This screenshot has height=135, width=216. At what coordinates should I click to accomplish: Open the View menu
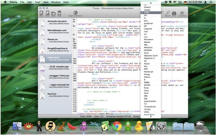coord(46,2)
